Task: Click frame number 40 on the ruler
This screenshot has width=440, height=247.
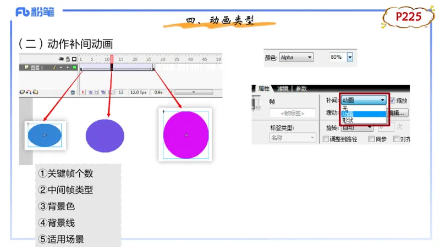Action: click(x=190, y=59)
